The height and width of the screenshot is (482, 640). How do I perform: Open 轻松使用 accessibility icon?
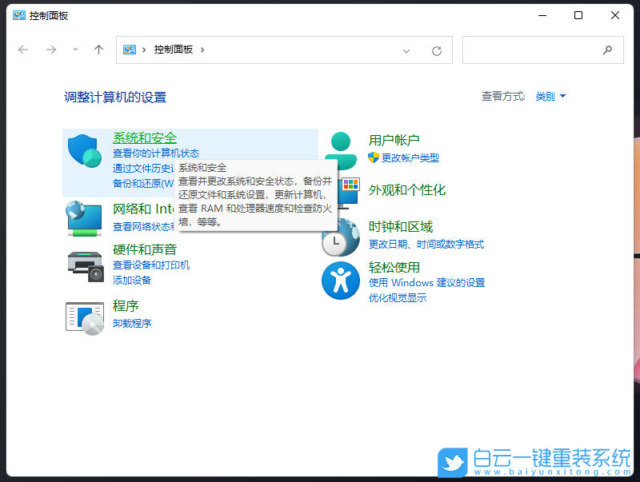tap(341, 281)
